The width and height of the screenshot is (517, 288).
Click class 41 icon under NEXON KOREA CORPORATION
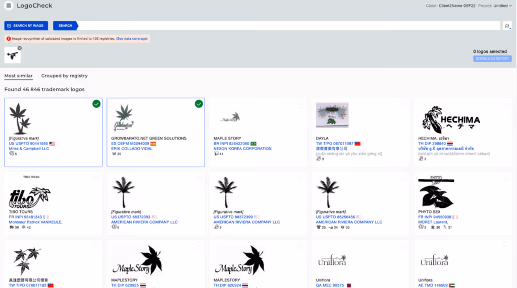pos(216,154)
